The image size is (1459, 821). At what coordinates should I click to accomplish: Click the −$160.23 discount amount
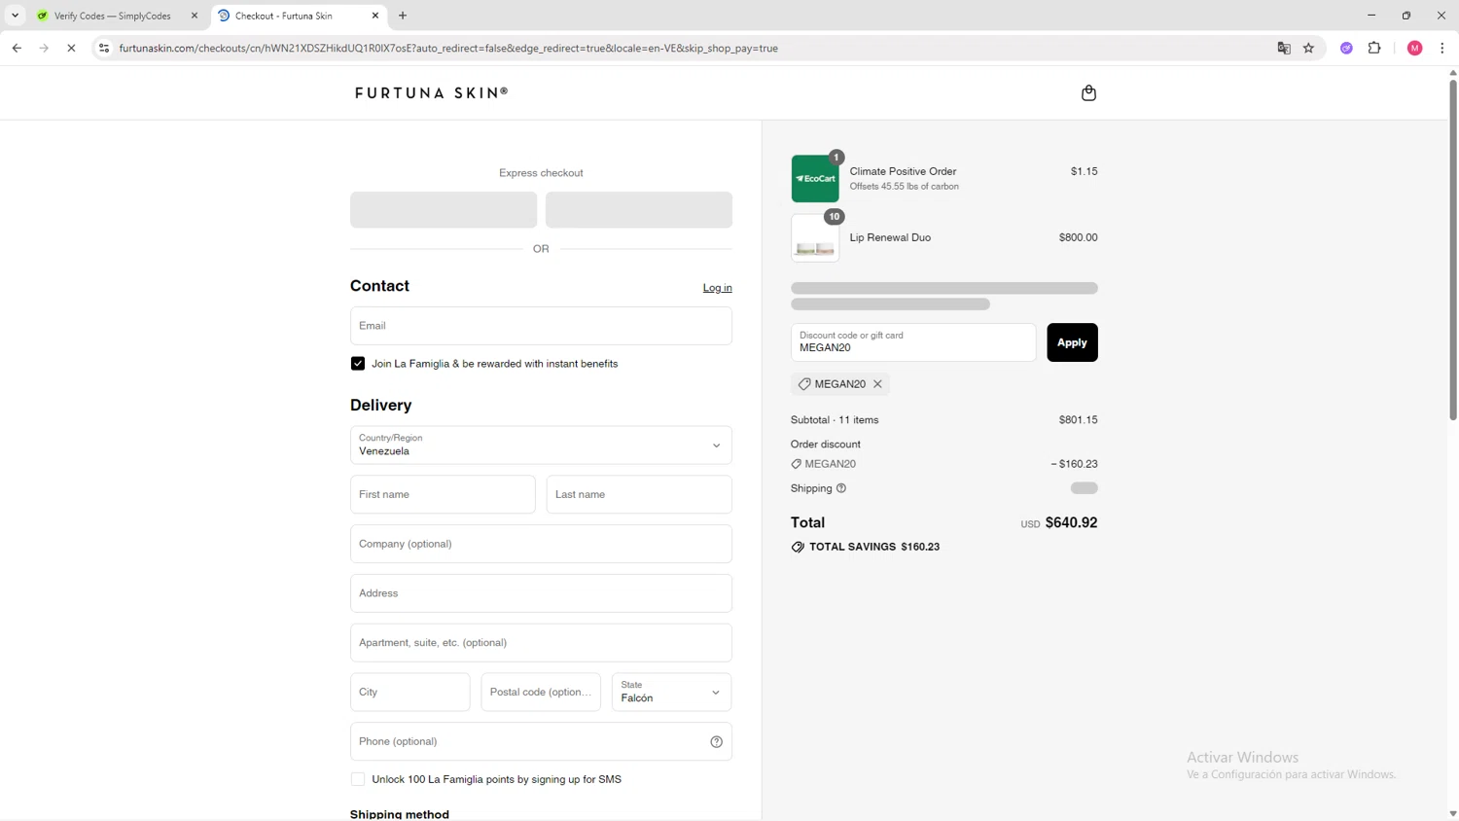[x=1074, y=464]
